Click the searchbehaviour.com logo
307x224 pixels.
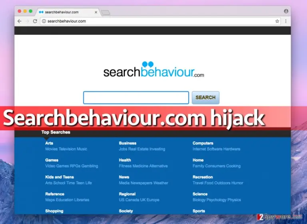coord(153,70)
